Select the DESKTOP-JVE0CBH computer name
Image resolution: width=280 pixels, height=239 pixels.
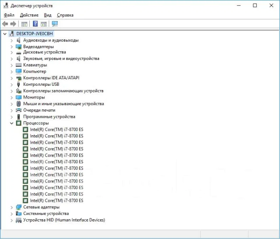[35, 34]
